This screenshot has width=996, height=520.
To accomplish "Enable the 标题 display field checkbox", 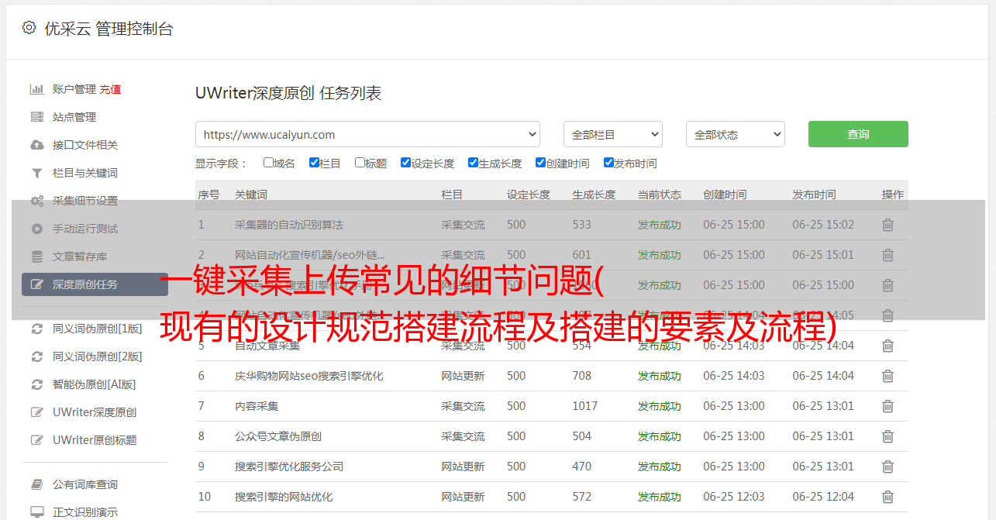I will click(360, 163).
